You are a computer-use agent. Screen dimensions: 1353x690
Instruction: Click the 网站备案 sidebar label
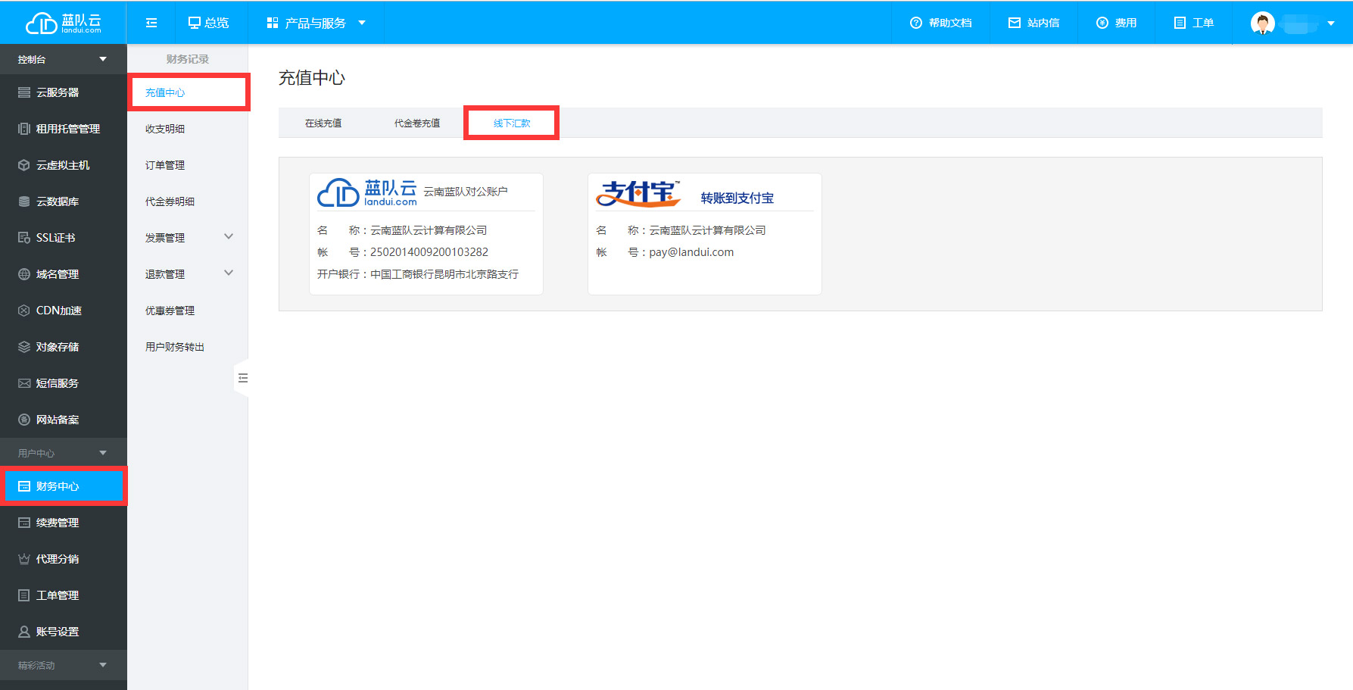[x=58, y=420]
